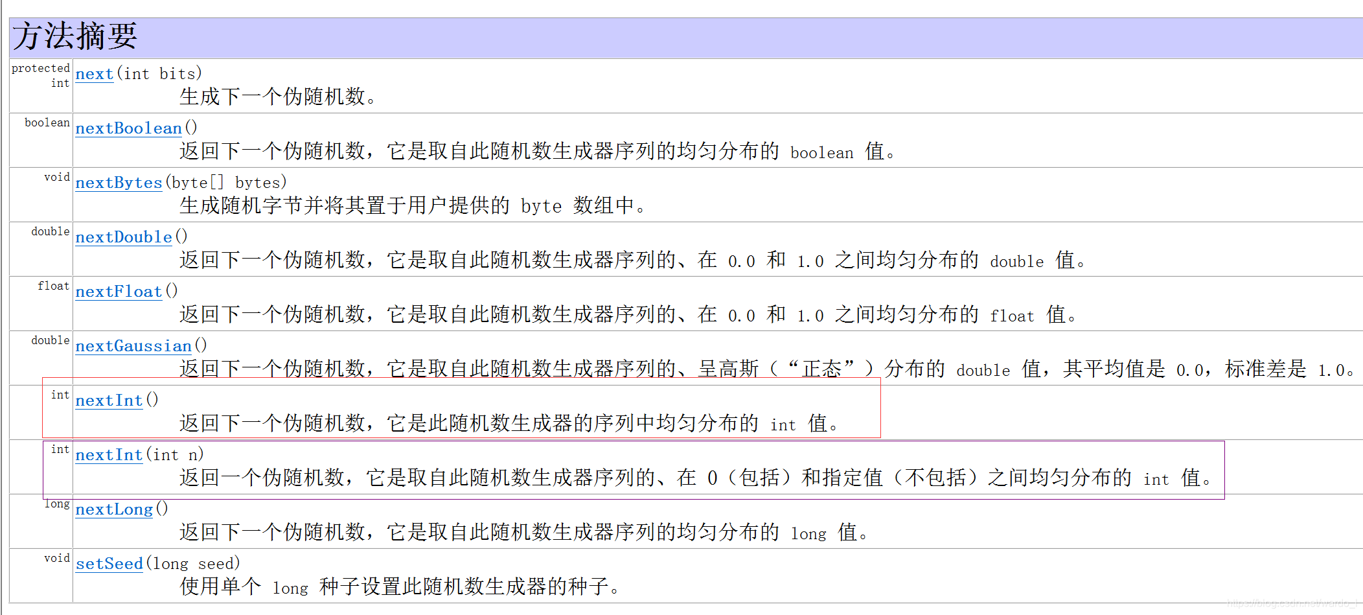This screenshot has height=615, width=1363.
Task: Open the nextLong method documentation link
Action: [x=114, y=509]
